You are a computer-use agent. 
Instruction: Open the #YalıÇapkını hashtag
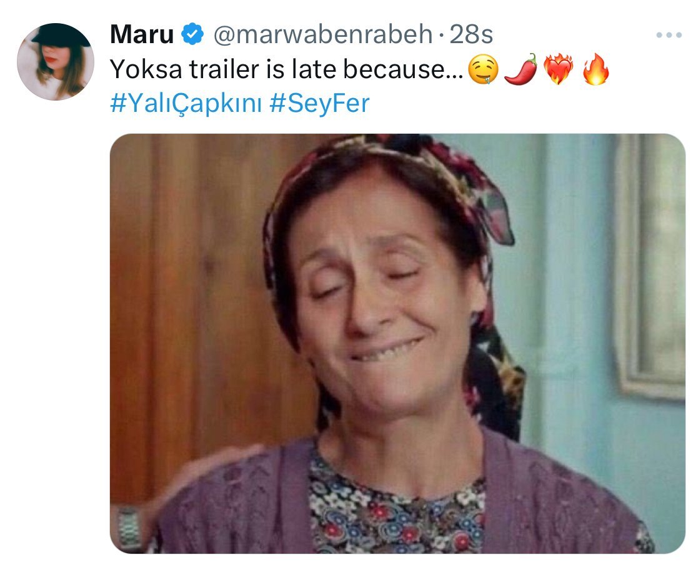[186, 104]
